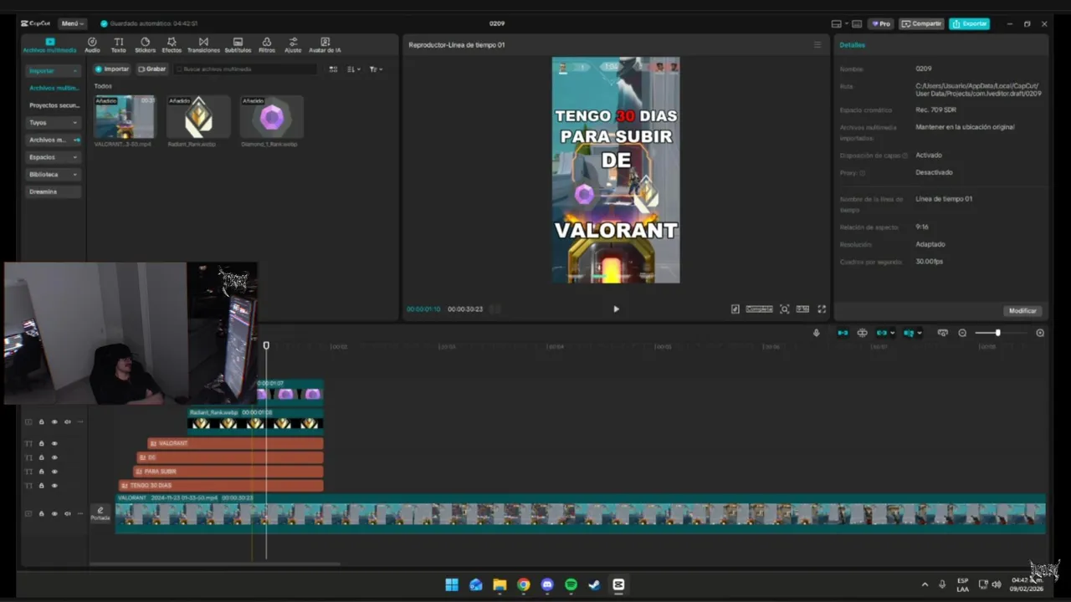Focus the Buscar archivos multimedia search field
The height and width of the screenshot is (602, 1071).
[x=247, y=69]
